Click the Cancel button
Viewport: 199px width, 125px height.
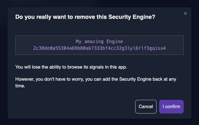(x=146, y=107)
